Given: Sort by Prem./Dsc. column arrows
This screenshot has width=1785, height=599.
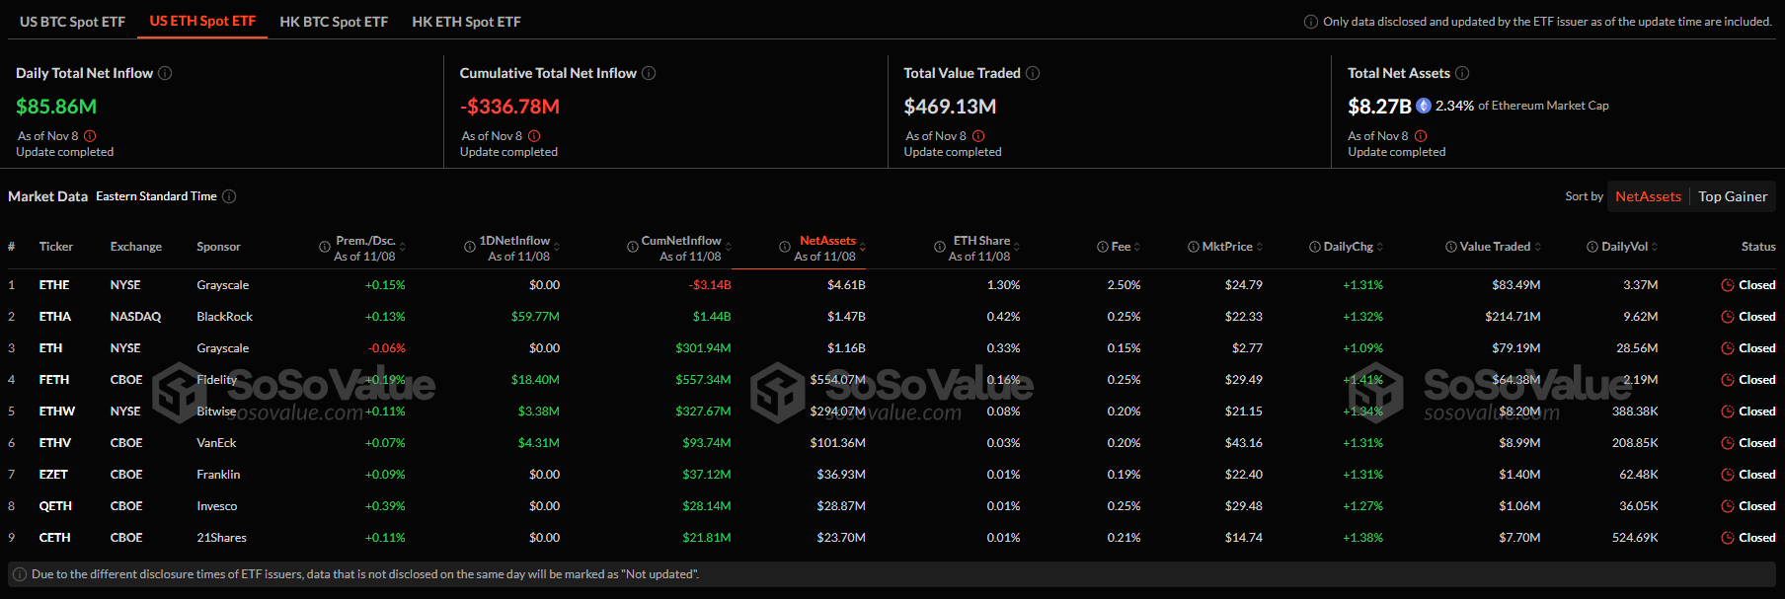Looking at the screenshot, I should click(403, 247).
